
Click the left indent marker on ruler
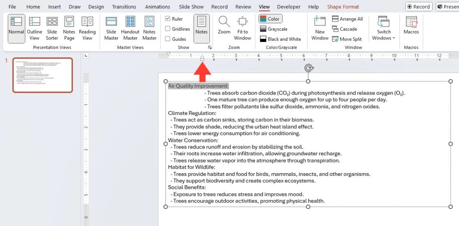point(202,60)
